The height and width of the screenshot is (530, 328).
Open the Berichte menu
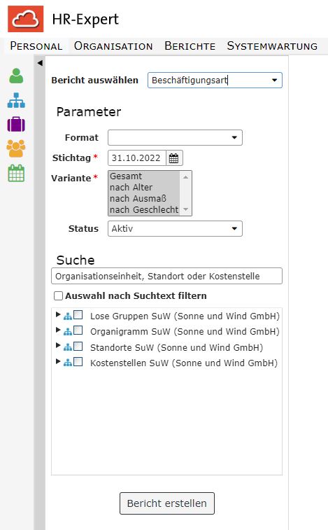click(190, 46)
